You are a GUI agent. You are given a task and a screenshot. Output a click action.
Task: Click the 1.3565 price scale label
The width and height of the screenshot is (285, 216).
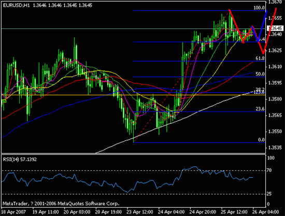tap(275, 115)
